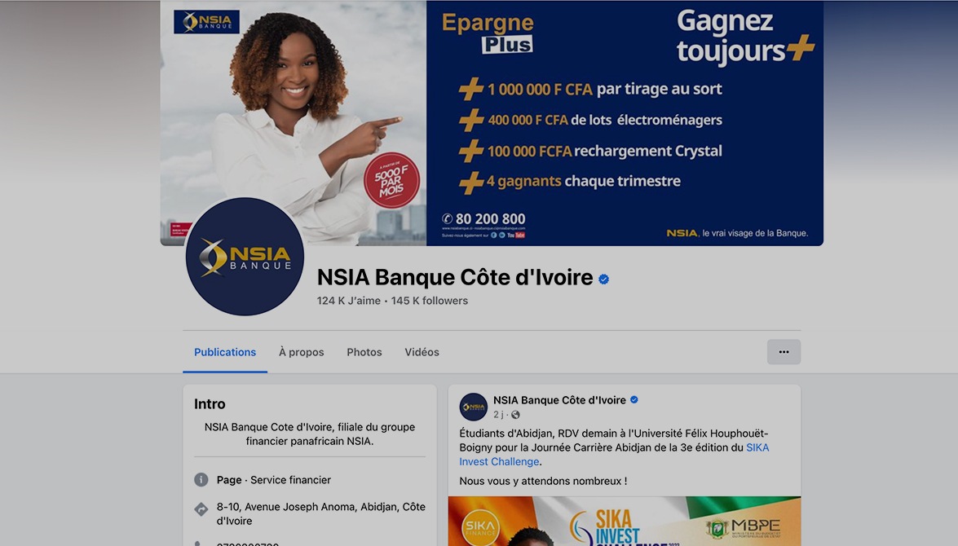Click the NSIA Banque logo on cover photo
Screen dimensions: 958x546
(x=206, y=22)
